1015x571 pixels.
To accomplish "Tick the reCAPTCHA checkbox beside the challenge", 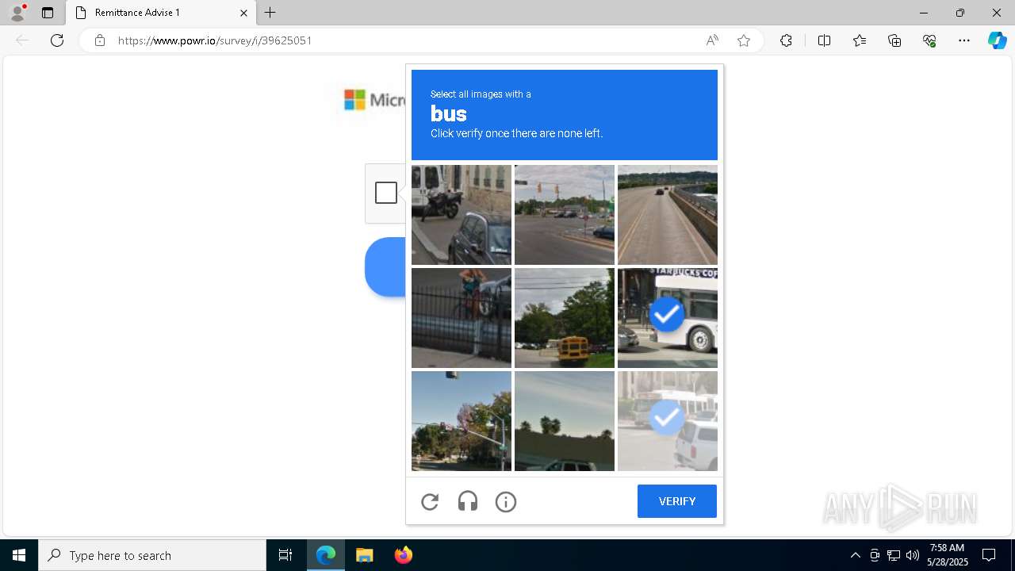I will (386, 193).
